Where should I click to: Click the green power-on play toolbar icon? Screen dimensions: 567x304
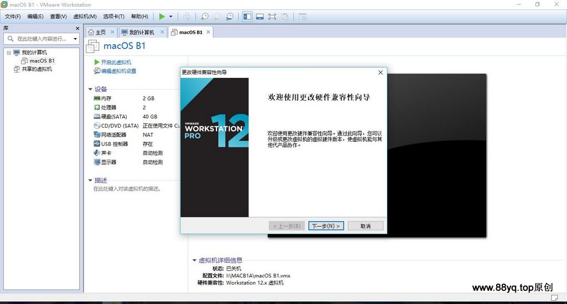pos(162,16)
